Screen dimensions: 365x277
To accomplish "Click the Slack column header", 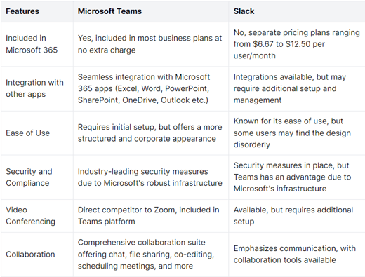I will (244, 11).
